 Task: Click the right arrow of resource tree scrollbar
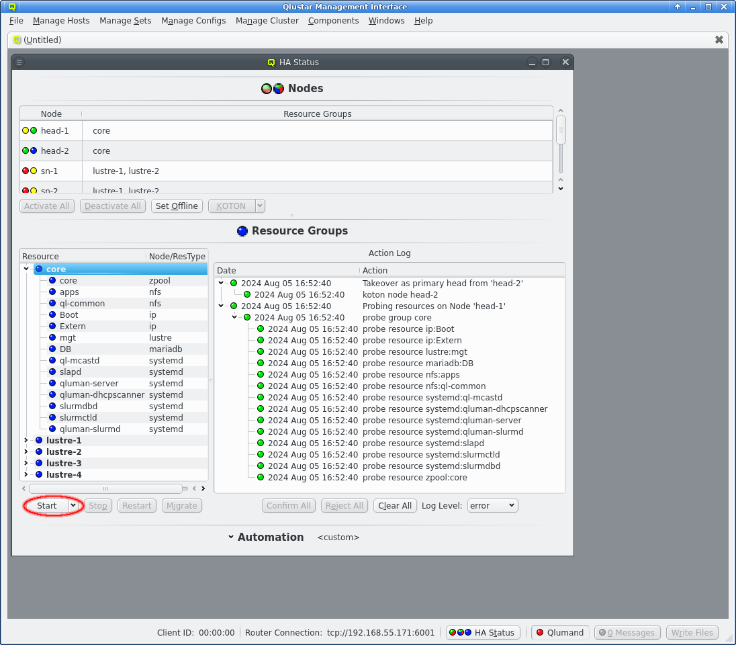[x=203, y=488]
